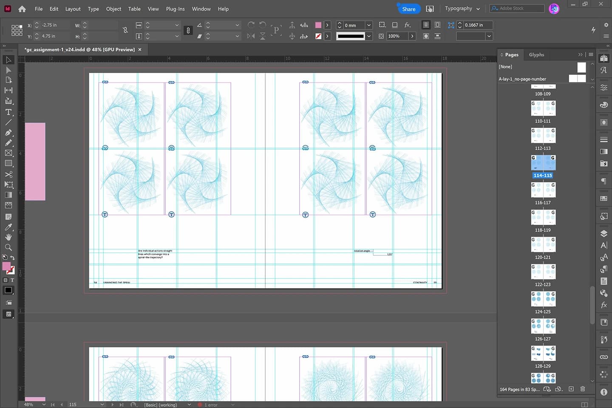Open the Info panel icon in dock
Viewport: 612px width, 408px height.
click(x=603, y=392)
